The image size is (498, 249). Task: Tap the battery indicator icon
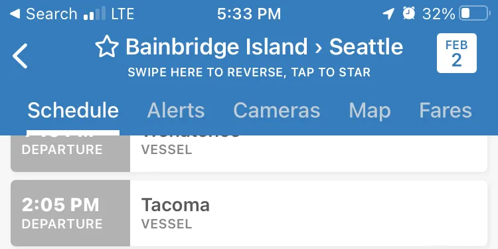pos(475,14)
